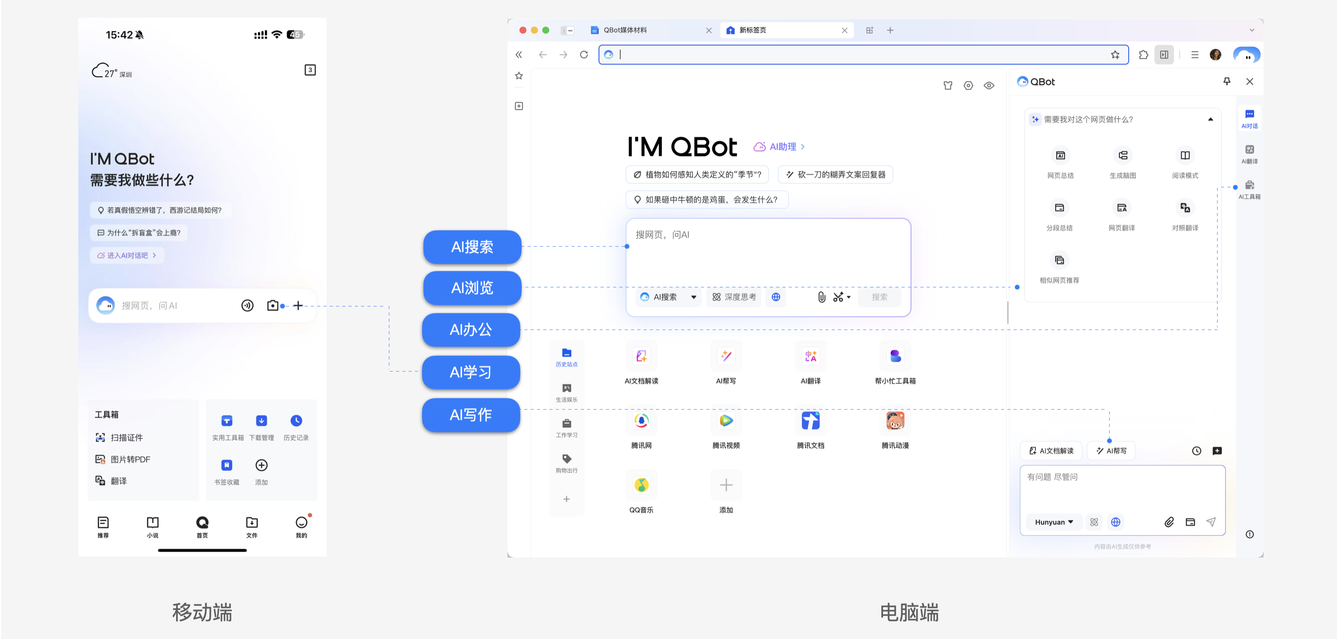Image resolution: width=1337 pixels, height=639 pixels.
Task: Select 工作学习 category
Action: coord(566,428)
